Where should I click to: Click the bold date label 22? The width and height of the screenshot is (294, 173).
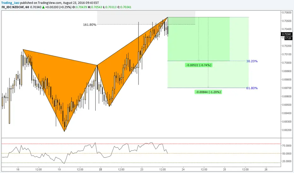tap(101, 170)
